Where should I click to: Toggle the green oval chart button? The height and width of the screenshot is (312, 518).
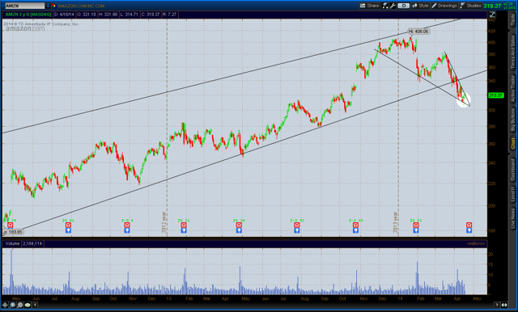point(28,305)
